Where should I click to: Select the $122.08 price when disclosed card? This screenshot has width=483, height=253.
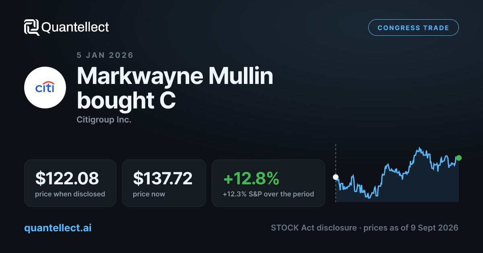point(70,183)
